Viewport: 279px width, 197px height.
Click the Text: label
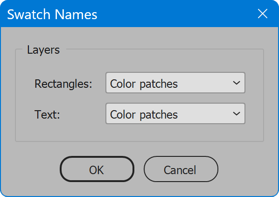[x=47, y=114]
